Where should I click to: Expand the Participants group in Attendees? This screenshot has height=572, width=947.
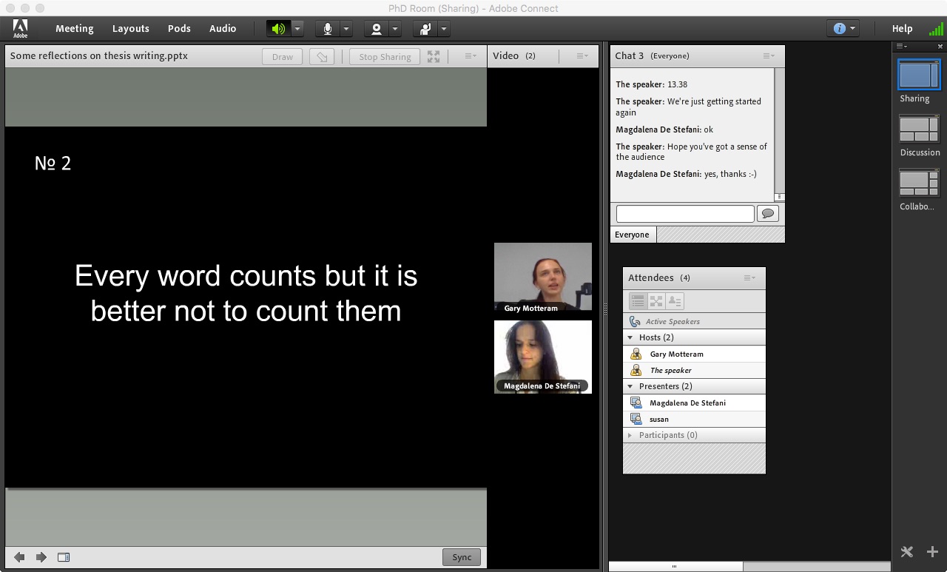[630, 435]
